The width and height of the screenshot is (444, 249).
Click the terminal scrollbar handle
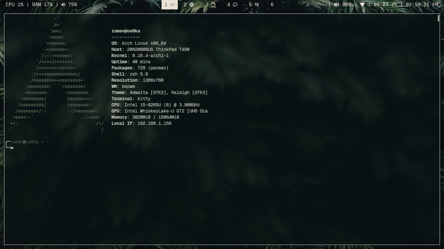(x=438, y=18)
